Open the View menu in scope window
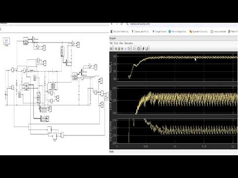This screenshot has width=238, height=178. tap(121, 43)
